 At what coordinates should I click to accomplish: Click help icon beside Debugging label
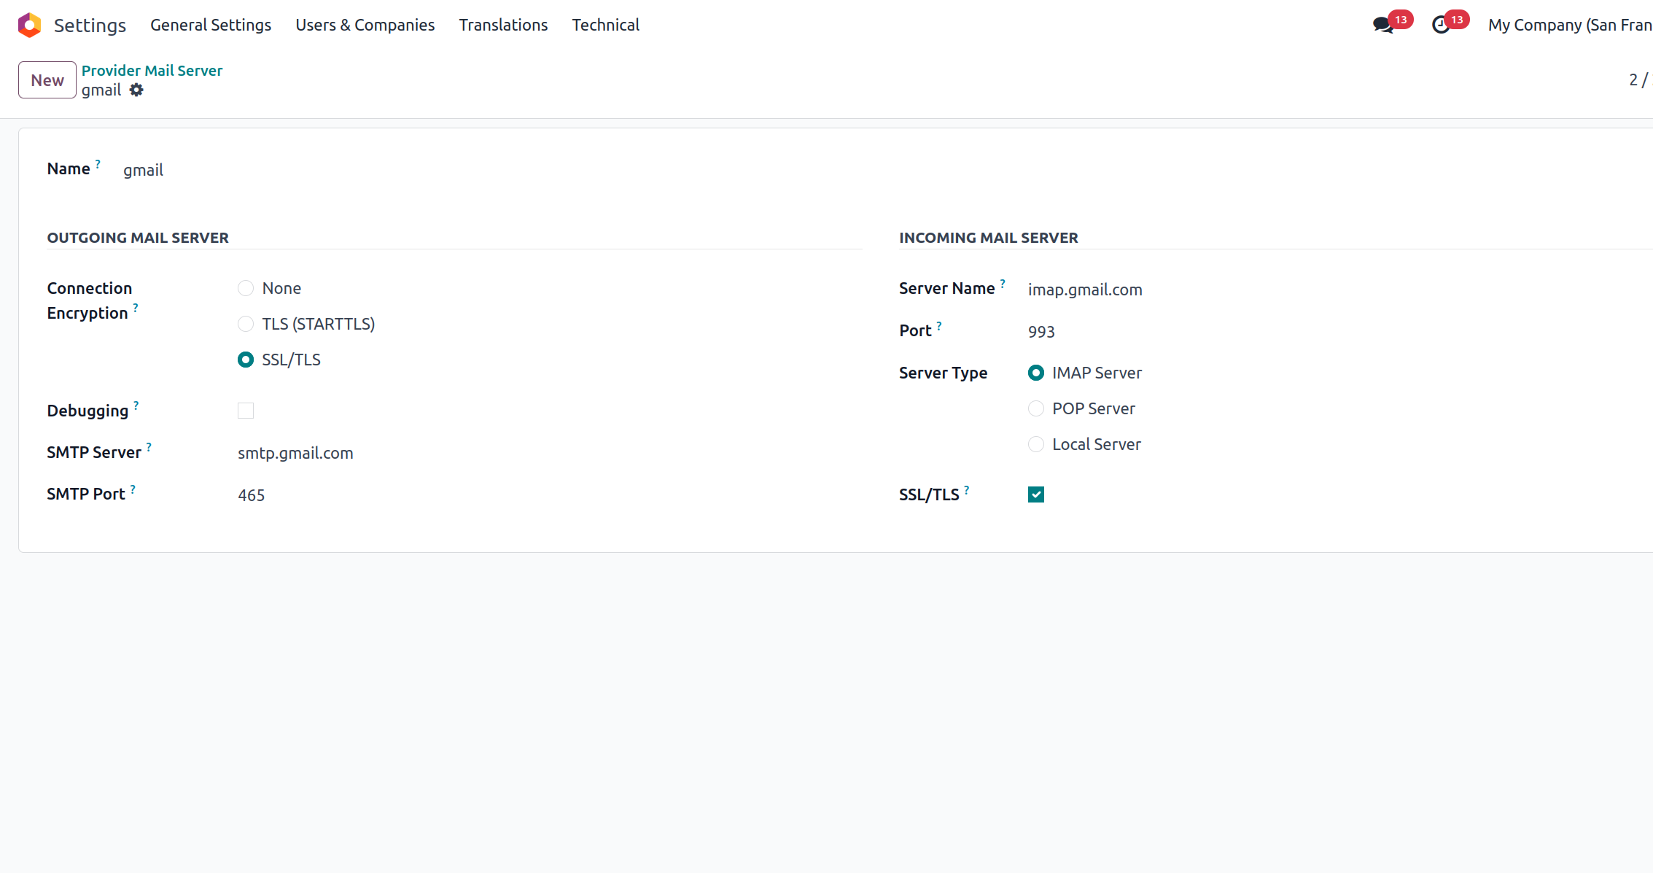136,406
